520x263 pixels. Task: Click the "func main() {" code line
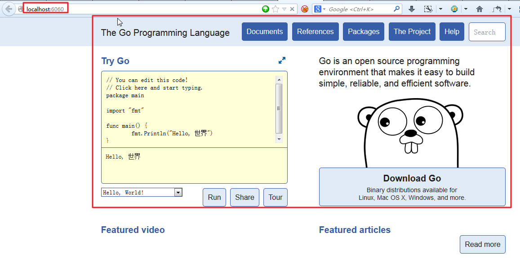coord(127,126)
